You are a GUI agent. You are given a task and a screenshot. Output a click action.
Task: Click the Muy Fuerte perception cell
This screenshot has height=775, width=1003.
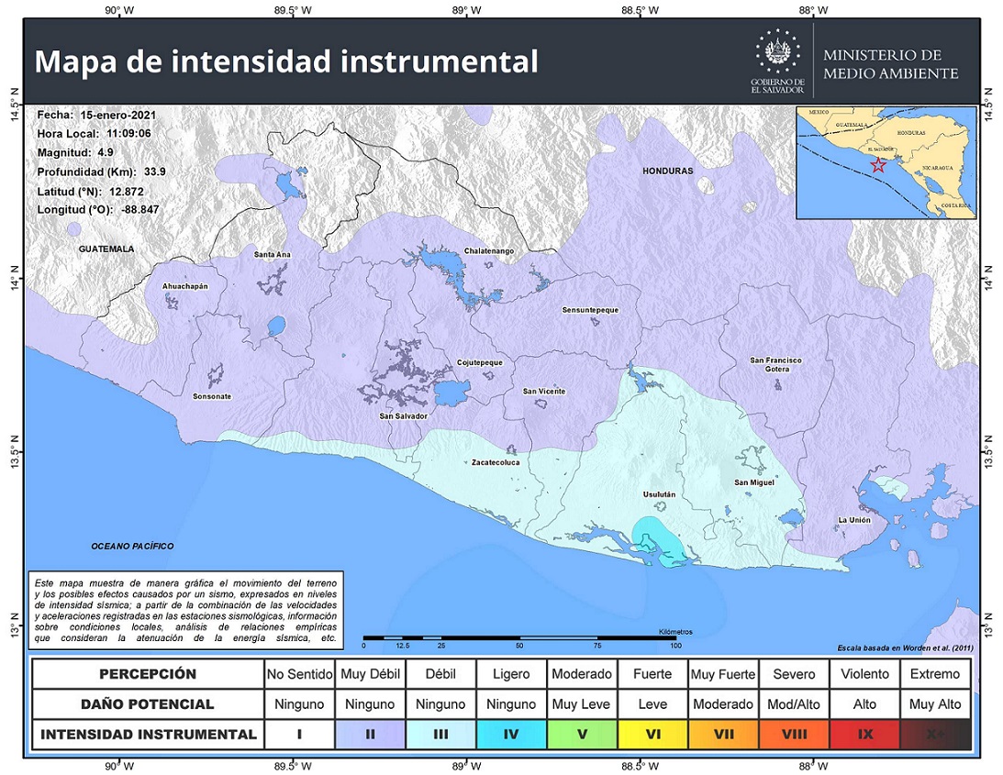tap(723, 674)
